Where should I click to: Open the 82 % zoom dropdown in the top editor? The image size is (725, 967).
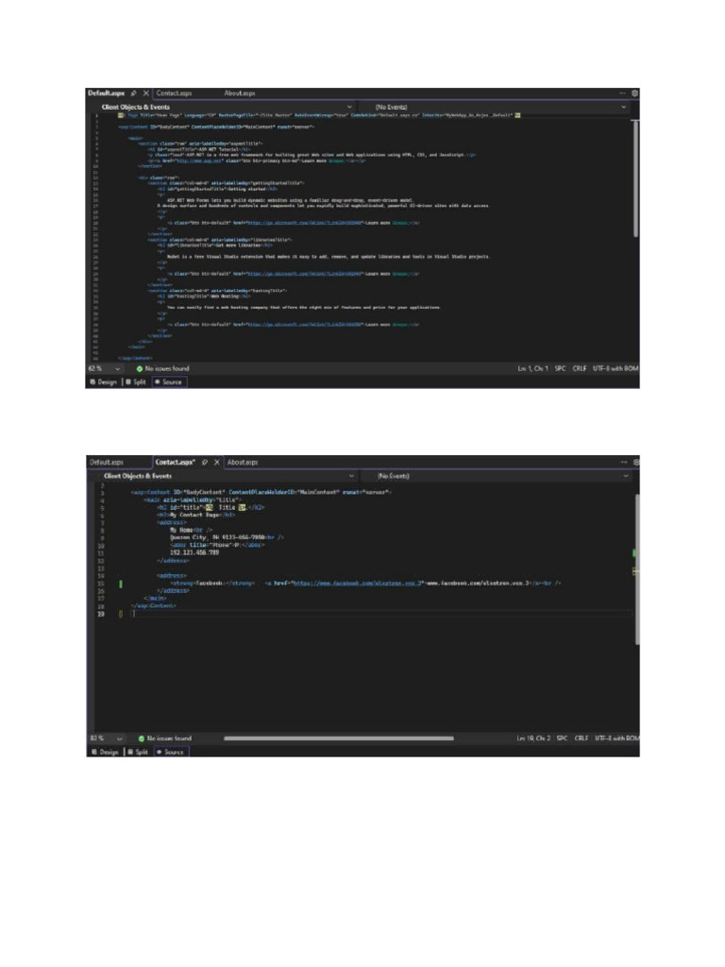pyautogui.click(x=118, y=369)
